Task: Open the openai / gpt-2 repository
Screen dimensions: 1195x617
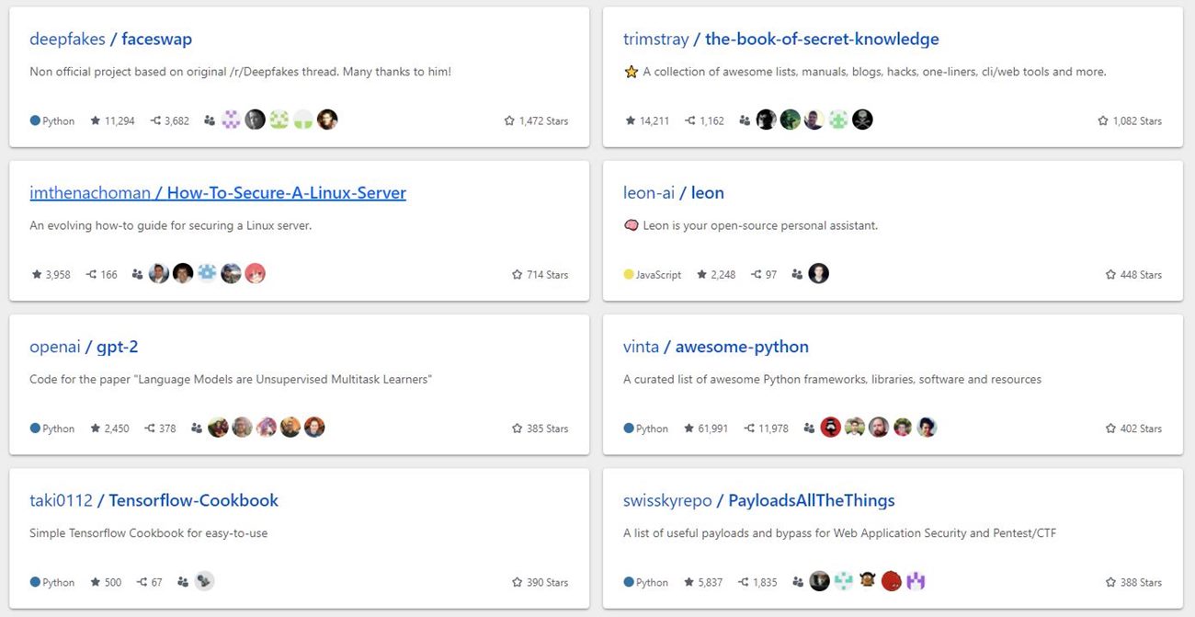Action: [x=84, y=347]
